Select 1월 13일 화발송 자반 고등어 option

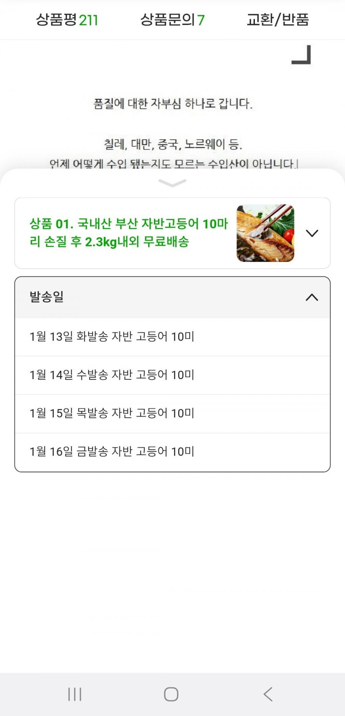pos(112,337)
